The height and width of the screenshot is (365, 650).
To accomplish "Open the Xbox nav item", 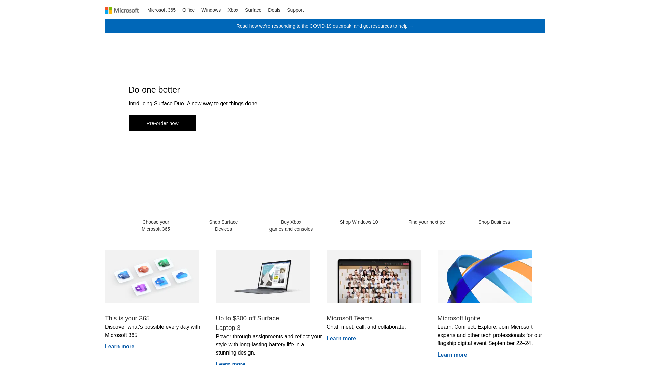I will 233,10.
